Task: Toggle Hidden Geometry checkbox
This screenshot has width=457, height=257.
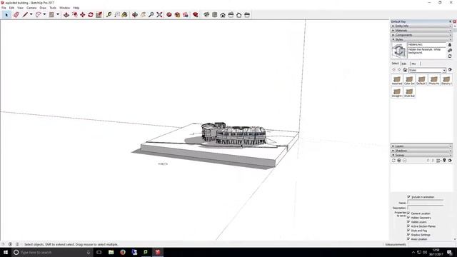Action: click(408, 217)
